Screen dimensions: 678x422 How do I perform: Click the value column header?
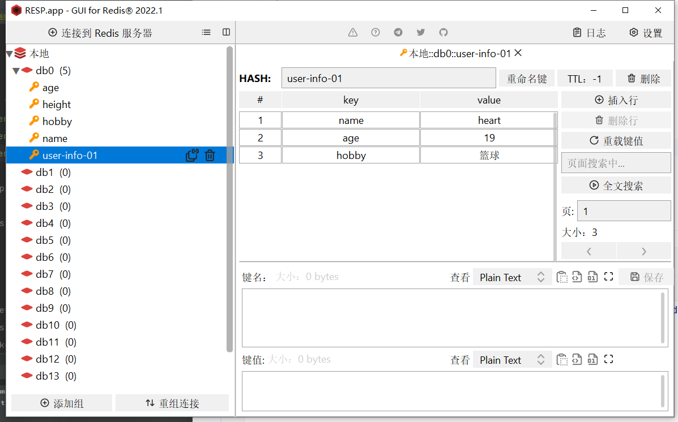point(489,100)
